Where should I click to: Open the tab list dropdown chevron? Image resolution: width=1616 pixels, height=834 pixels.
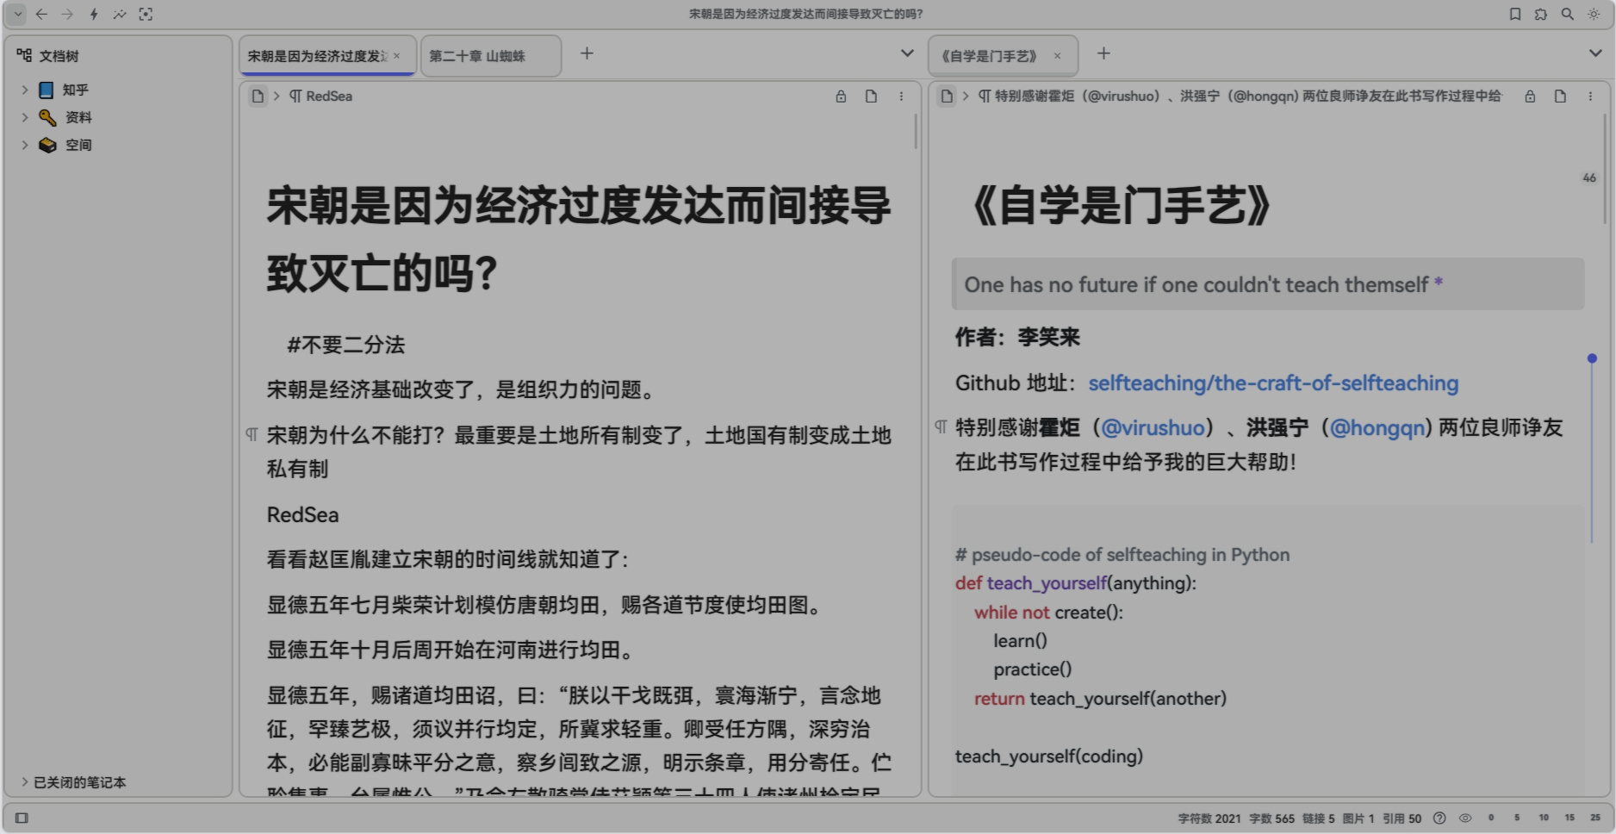point(907,53)
